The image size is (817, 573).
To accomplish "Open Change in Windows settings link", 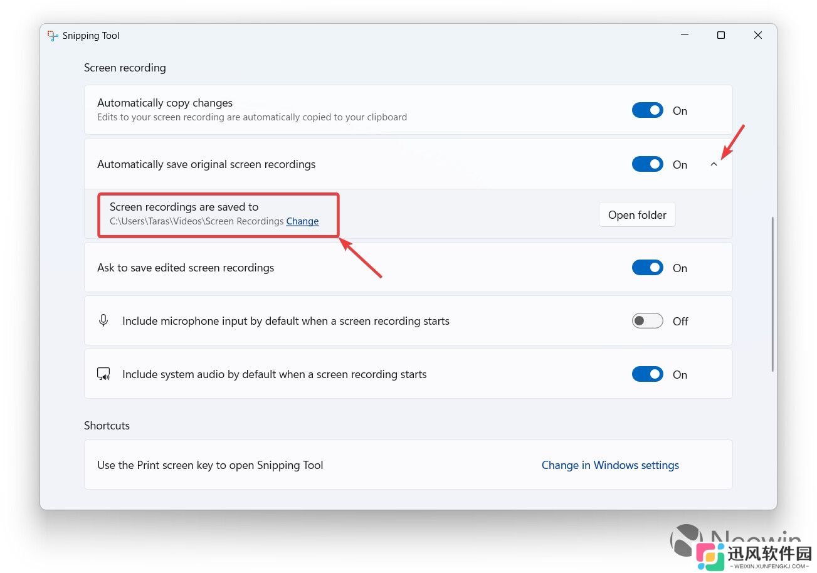I will pyautogui.click(x=610, y=465).
